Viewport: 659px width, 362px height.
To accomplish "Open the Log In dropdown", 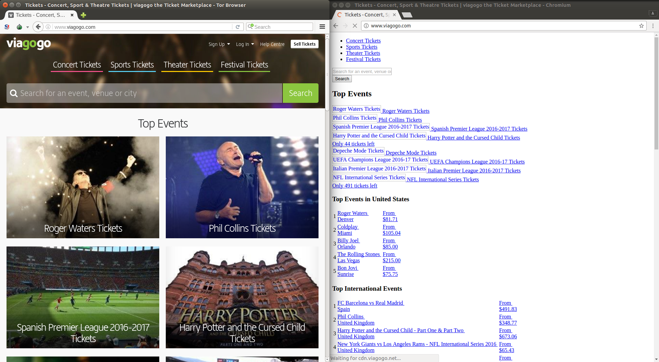I will point(244,44).
